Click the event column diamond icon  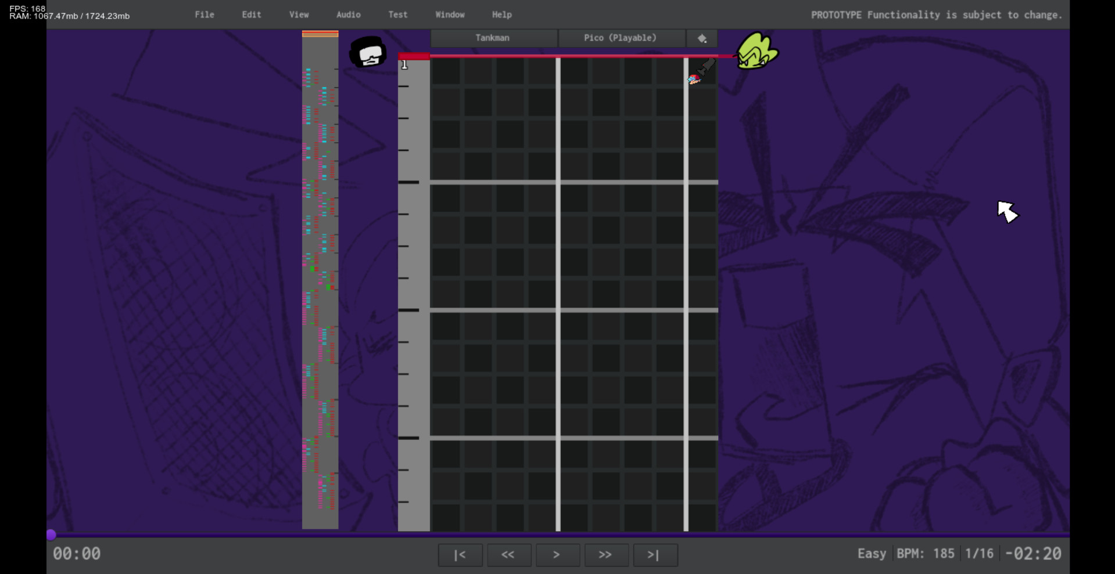click(702, 38)
